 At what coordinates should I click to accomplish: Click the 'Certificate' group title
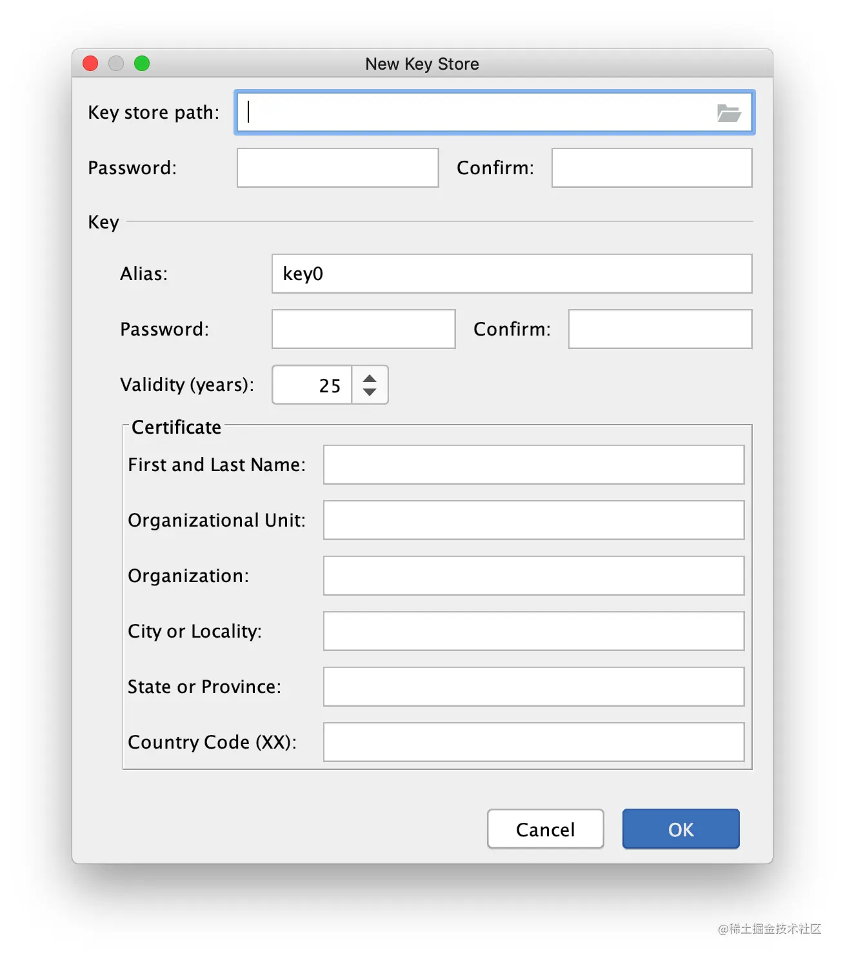click(176, 427)
